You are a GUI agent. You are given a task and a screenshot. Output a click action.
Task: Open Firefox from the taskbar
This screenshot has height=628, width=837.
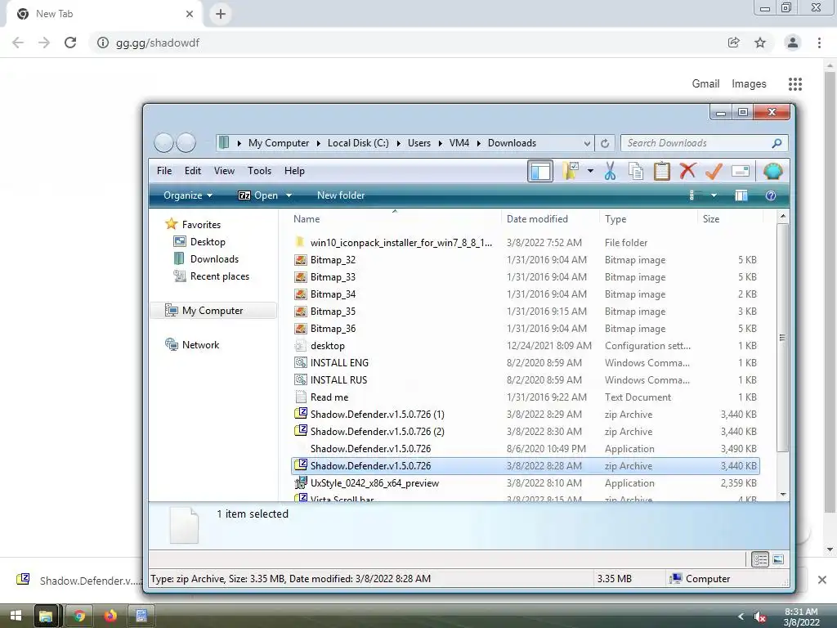(110, 616)
